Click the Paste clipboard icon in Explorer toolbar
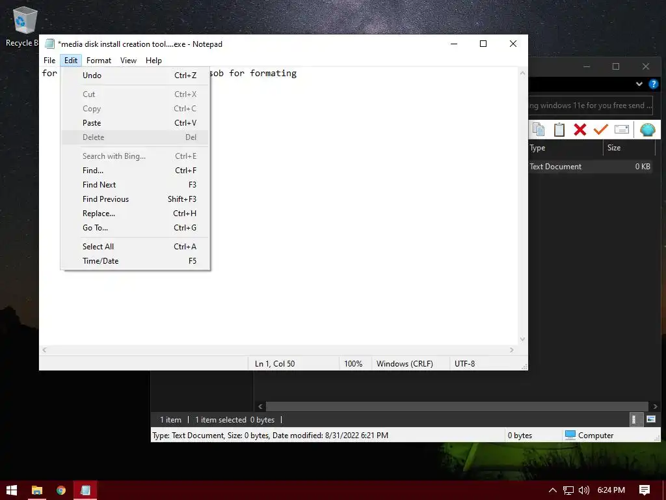The width and height of the screenshot is (666, 500). (559, 130)
